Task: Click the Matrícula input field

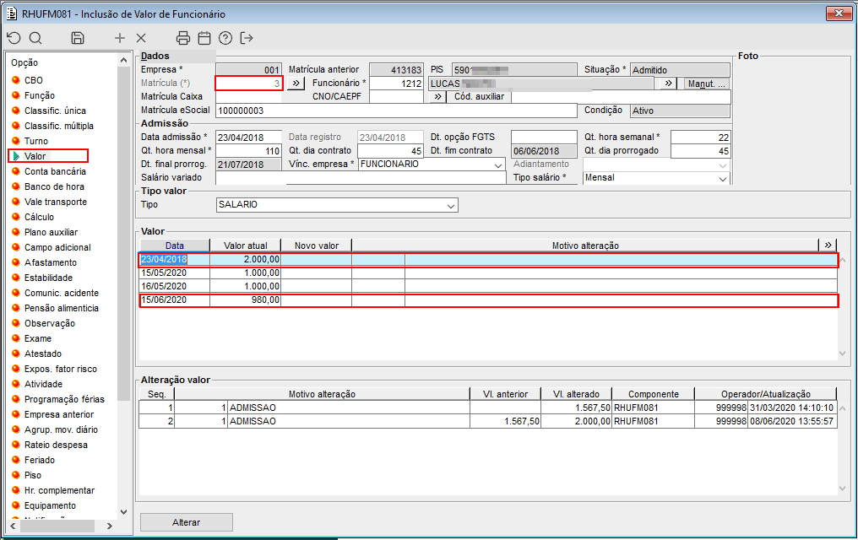Action: [x=249, y=83]
